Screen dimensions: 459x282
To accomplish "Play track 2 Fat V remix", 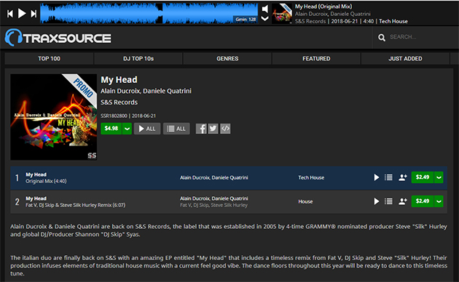I will click(377, 201).
